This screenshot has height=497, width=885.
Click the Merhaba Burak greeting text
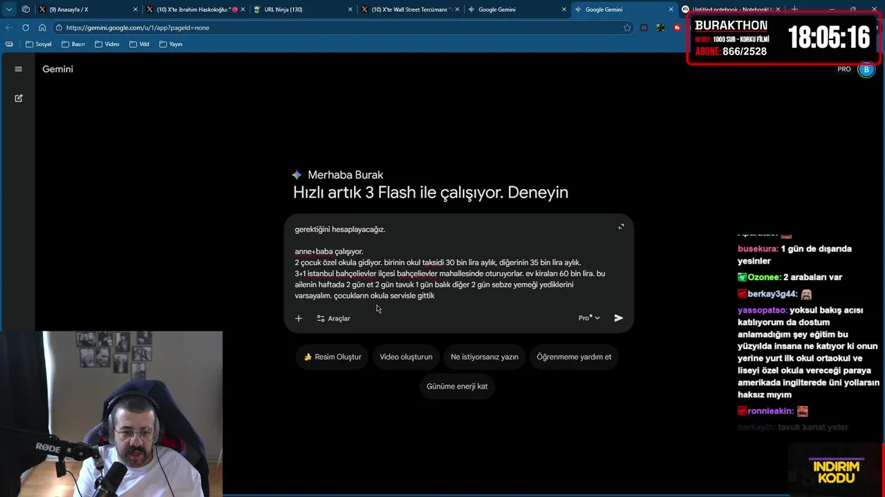[345, 175]
